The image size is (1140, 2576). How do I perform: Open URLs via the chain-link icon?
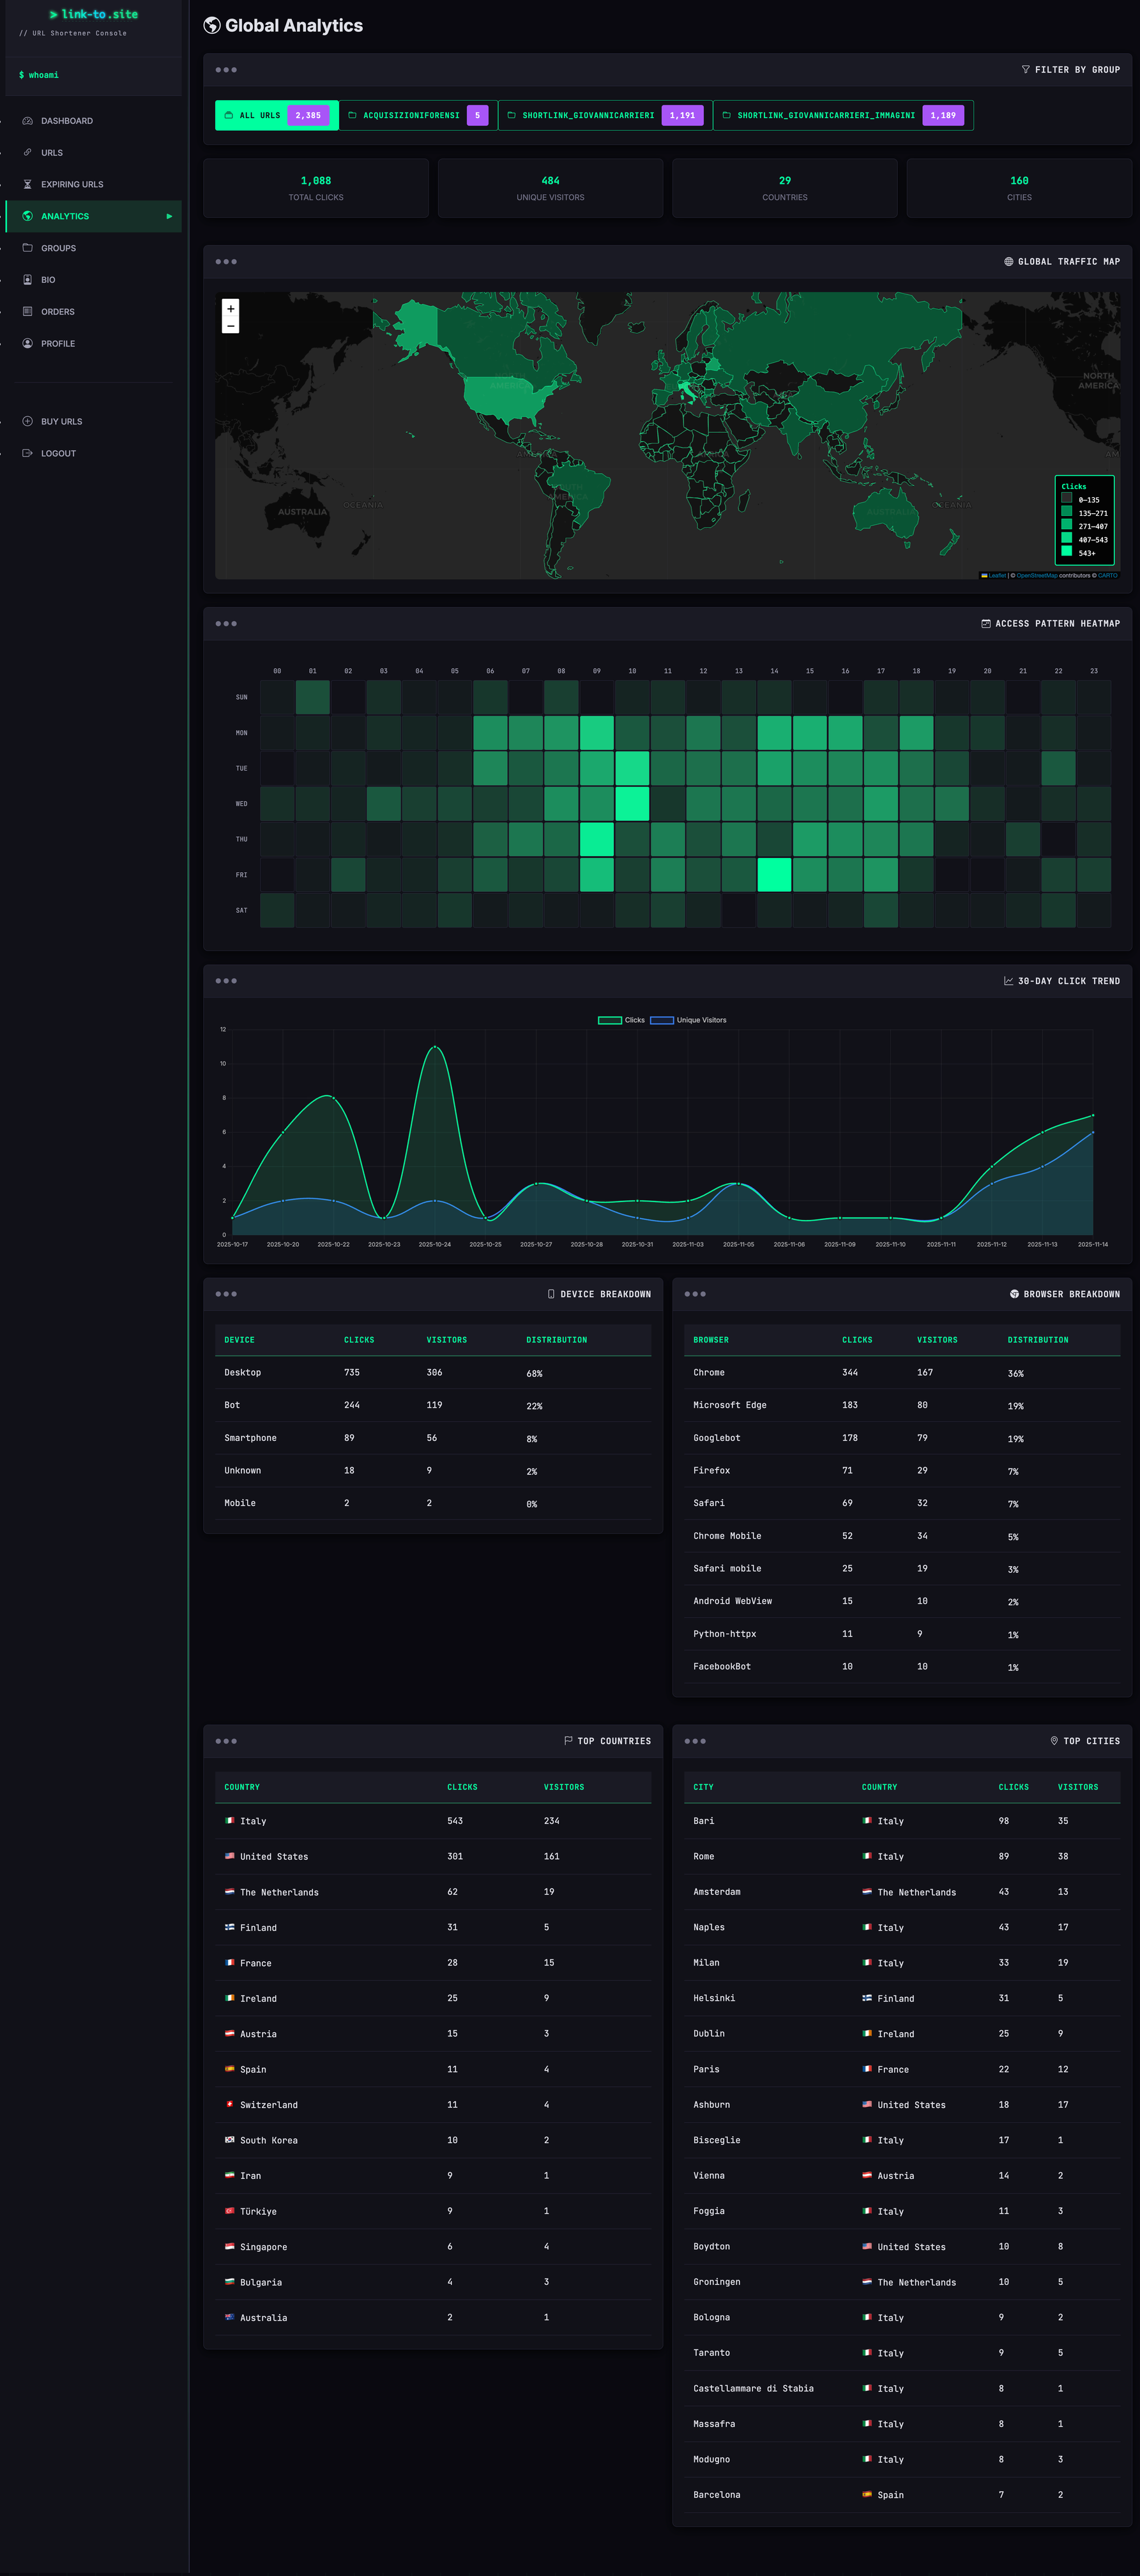pos(27,152)
